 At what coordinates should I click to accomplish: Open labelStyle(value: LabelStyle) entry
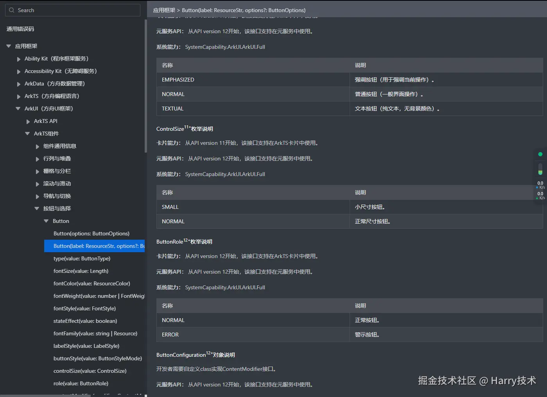pos(86,346)
